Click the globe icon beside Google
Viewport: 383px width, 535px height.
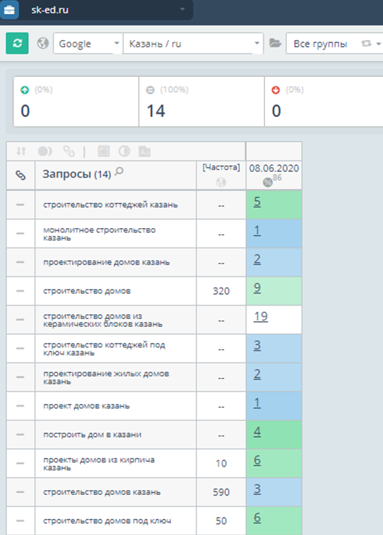pos(43,43)
